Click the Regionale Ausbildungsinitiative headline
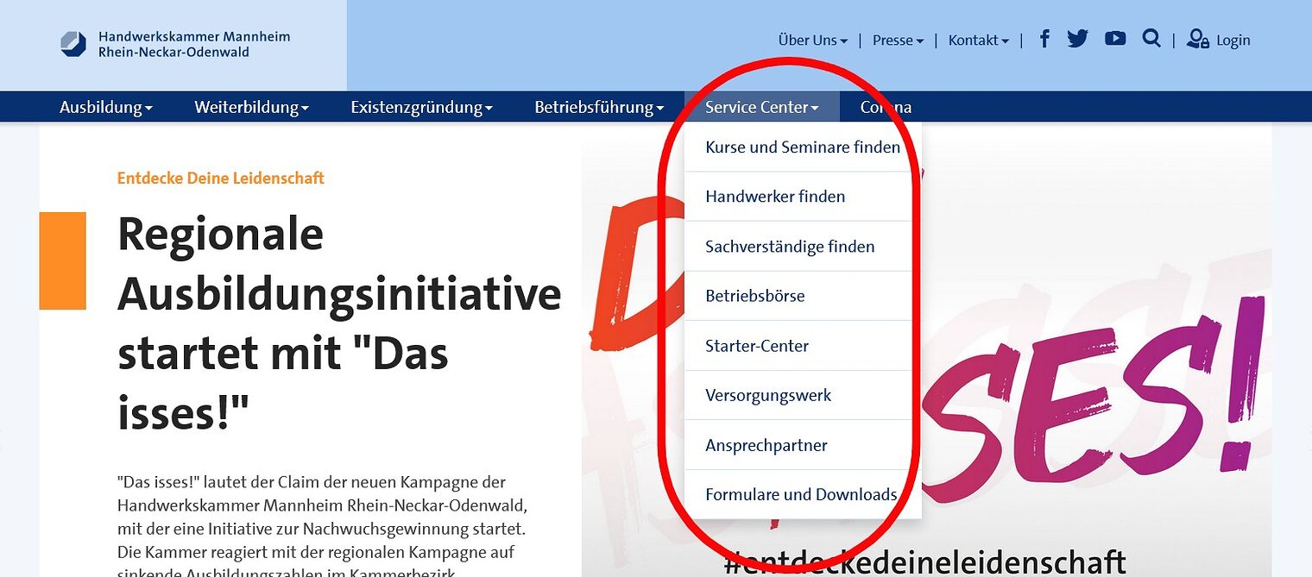 [x=339, y=323]
